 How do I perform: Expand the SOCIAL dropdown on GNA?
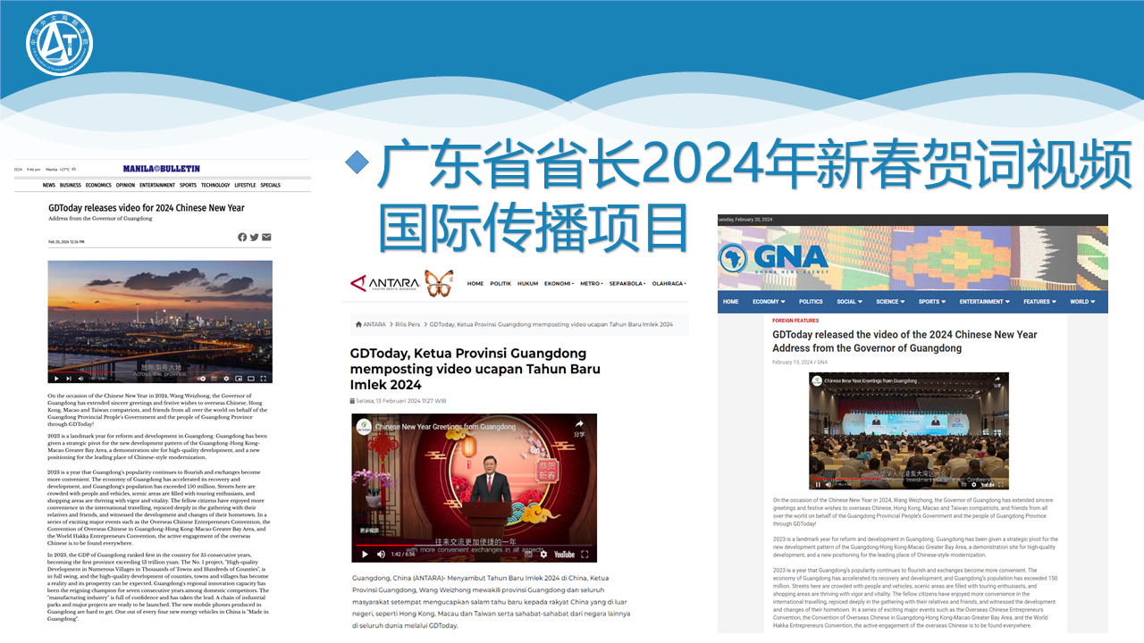(849, 302)
